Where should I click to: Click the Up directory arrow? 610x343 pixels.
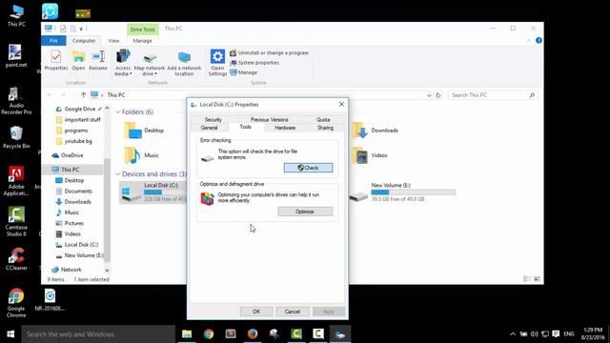click(x=83, y=95)
